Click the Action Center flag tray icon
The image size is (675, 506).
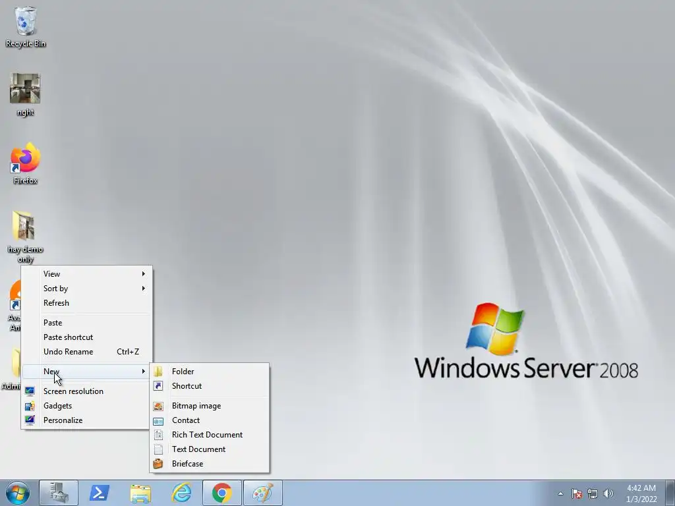tap(577, 493)
